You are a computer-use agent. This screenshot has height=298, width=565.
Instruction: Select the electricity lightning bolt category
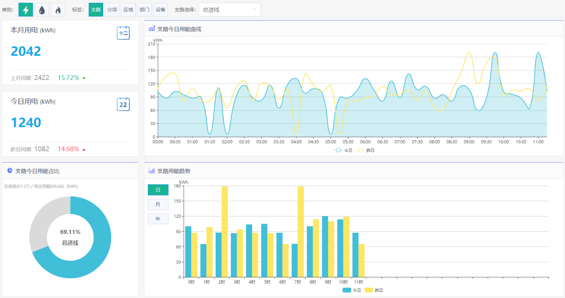tap(26, 10)
